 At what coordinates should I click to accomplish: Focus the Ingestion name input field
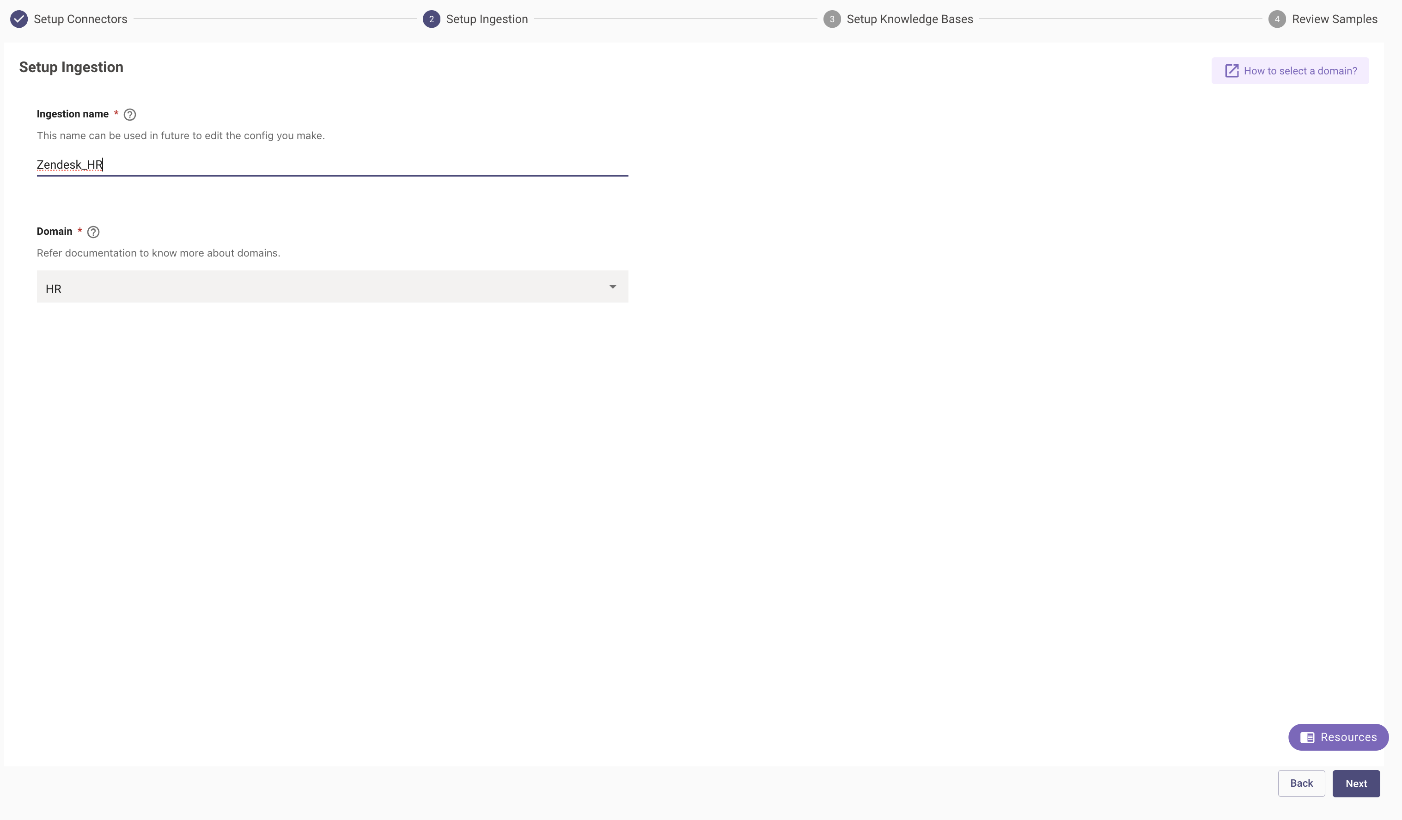click(x=332, y=165)
